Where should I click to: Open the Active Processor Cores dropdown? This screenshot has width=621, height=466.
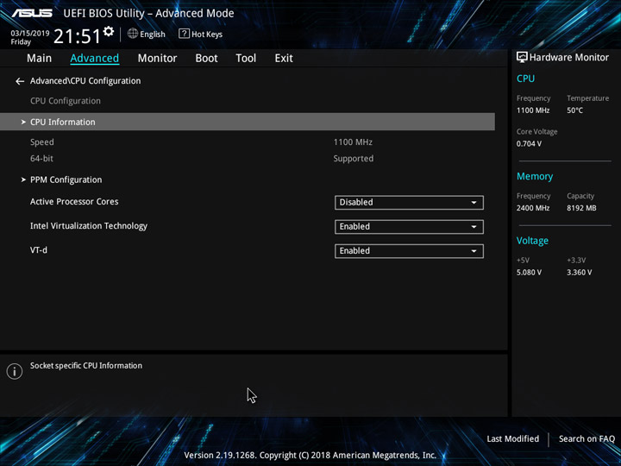[409, 203]
